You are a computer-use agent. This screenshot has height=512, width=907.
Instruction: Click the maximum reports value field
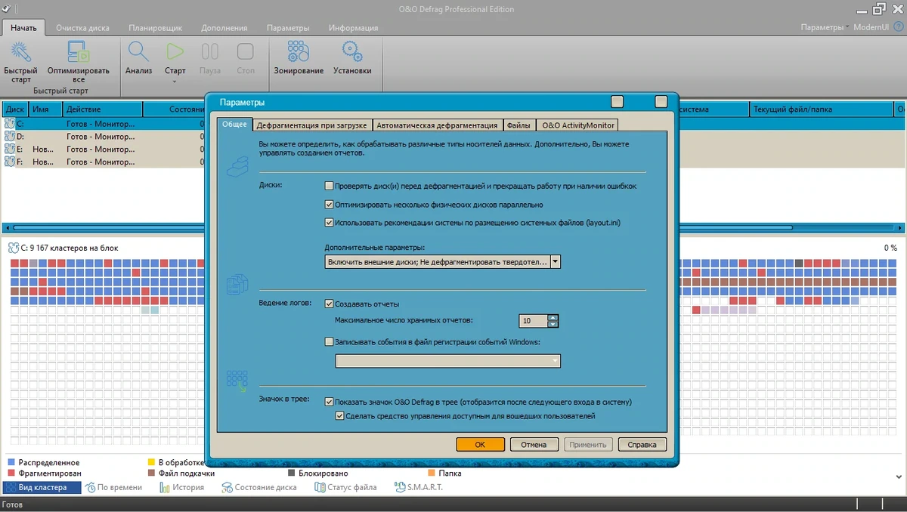click(533, 321)
